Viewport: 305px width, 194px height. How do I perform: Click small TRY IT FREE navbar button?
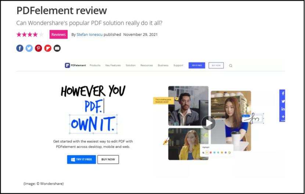(197, 65)
